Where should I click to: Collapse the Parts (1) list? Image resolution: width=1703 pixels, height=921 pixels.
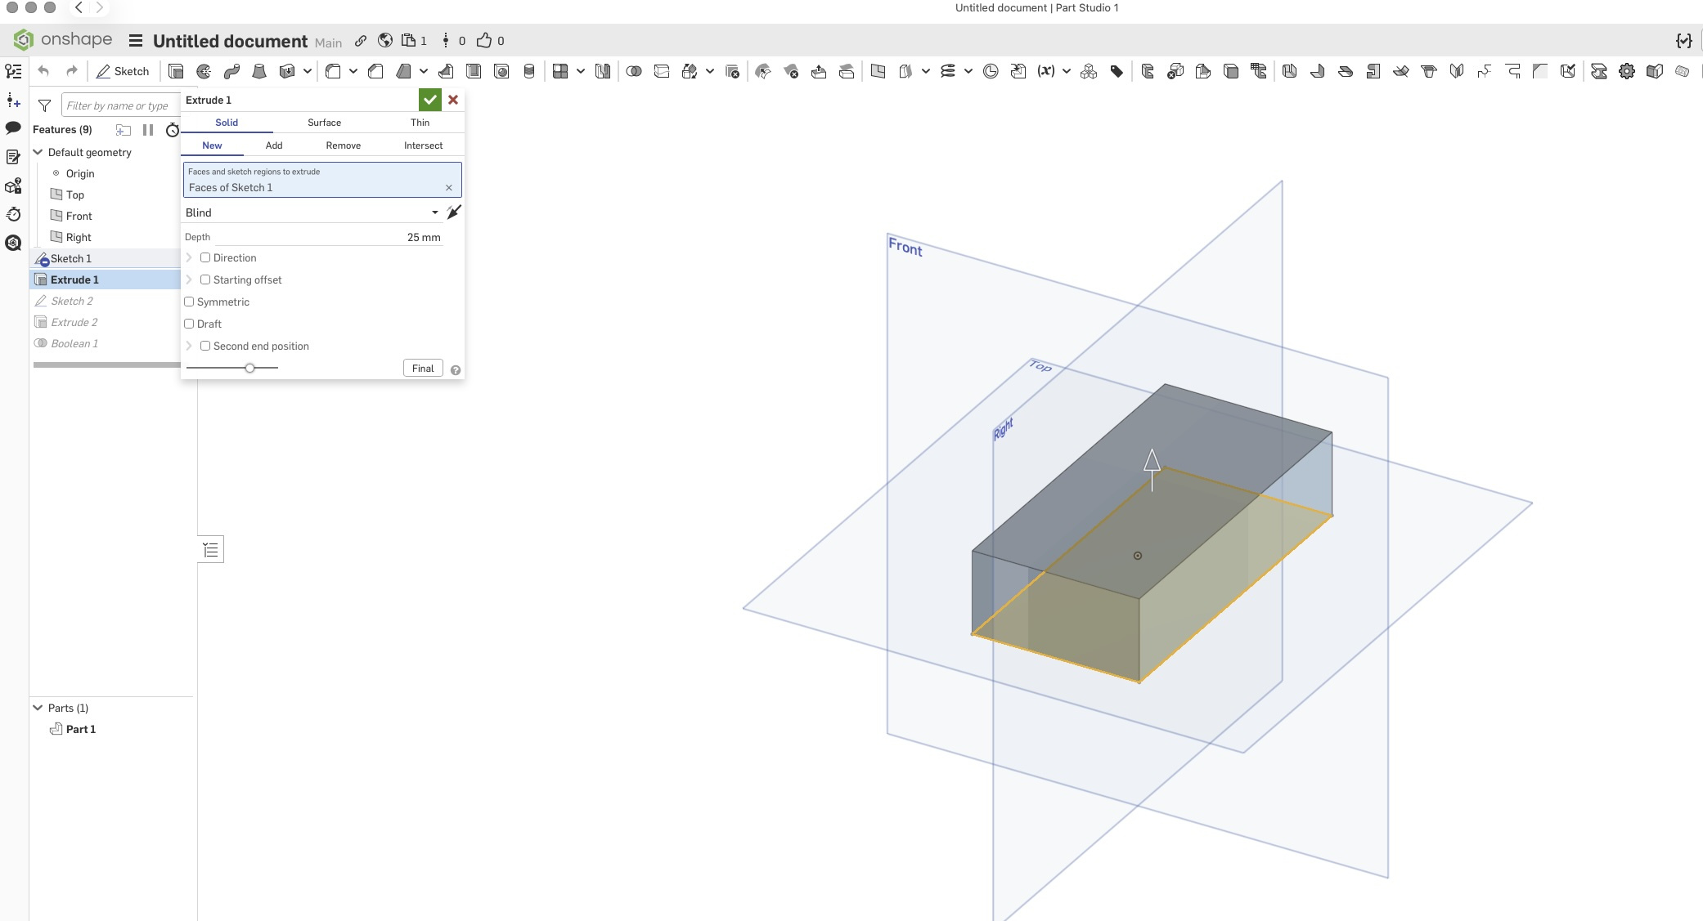pyautogui.click(x=38, y=708)
